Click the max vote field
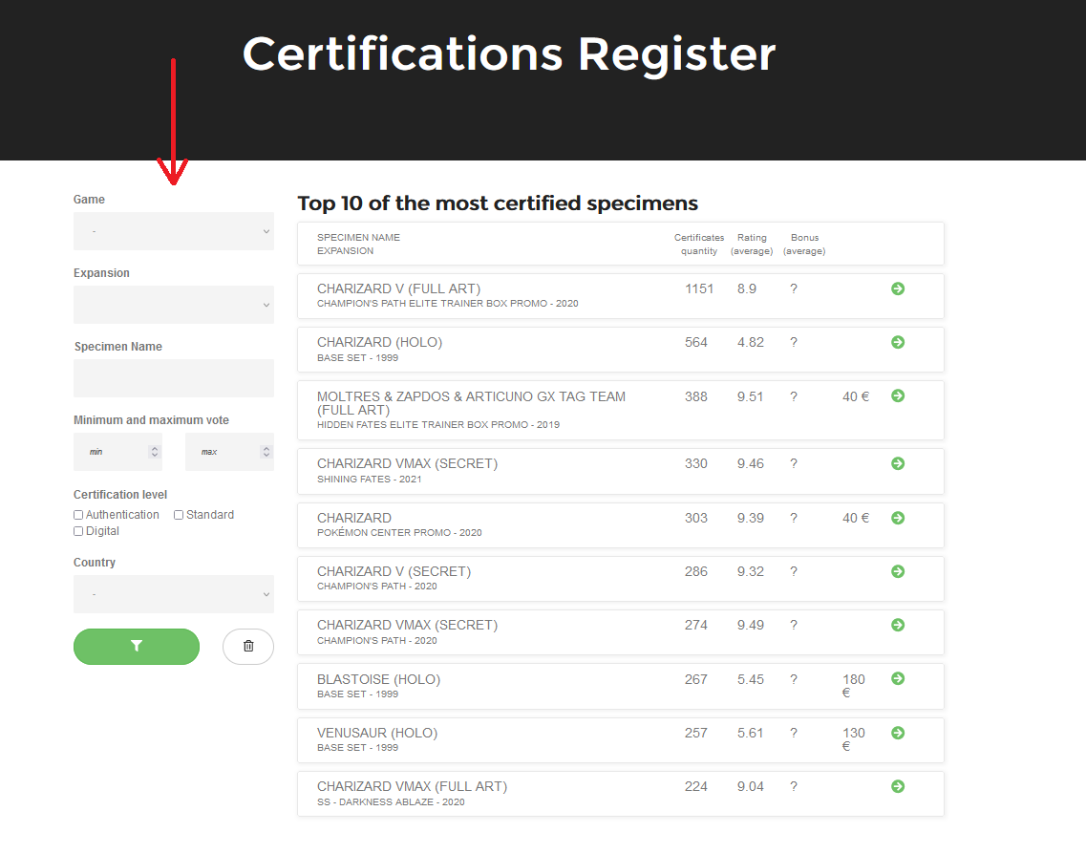Viewport: 1086px width, 854px height. (x=229, y=452)
